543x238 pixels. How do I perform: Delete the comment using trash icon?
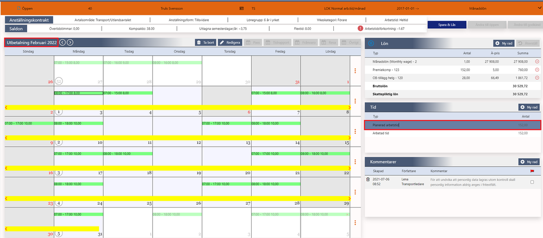pyautogui.click(x=368, y=179)
